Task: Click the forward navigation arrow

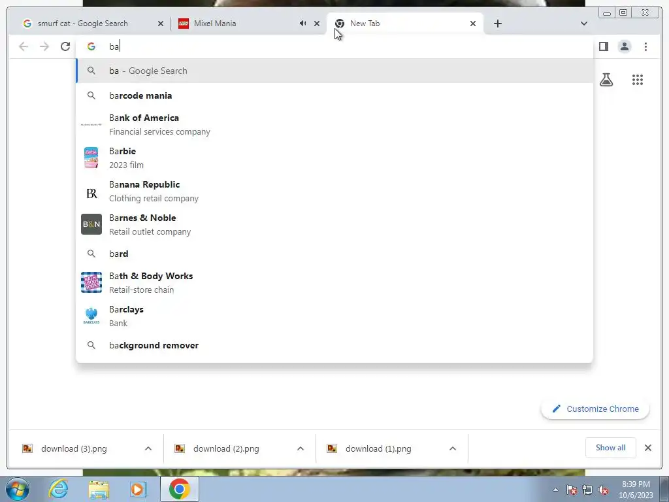Action: tap(44, 46)
